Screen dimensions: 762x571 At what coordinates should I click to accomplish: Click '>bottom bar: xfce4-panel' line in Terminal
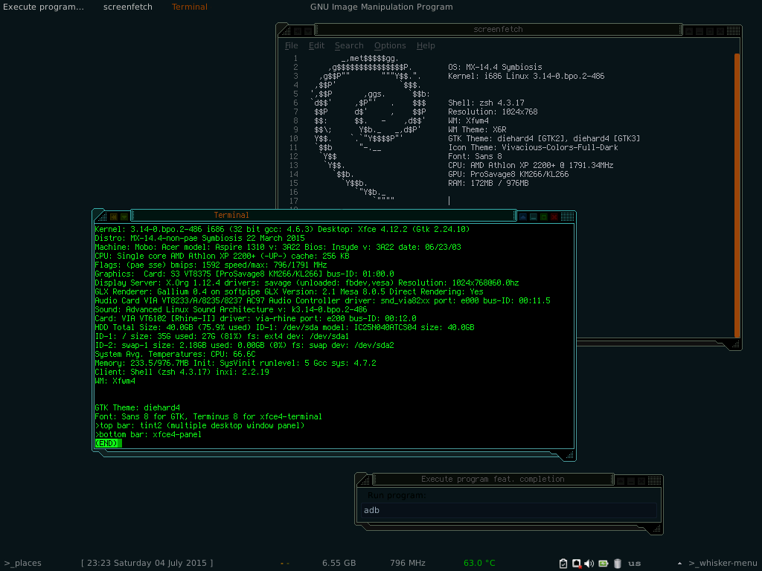tap(148, 434)
